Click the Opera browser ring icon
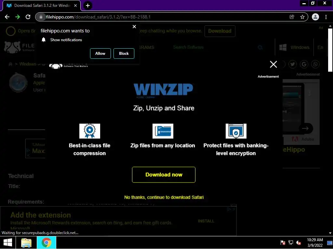This screenshot has height=249, width=333. tap(11, 31)
